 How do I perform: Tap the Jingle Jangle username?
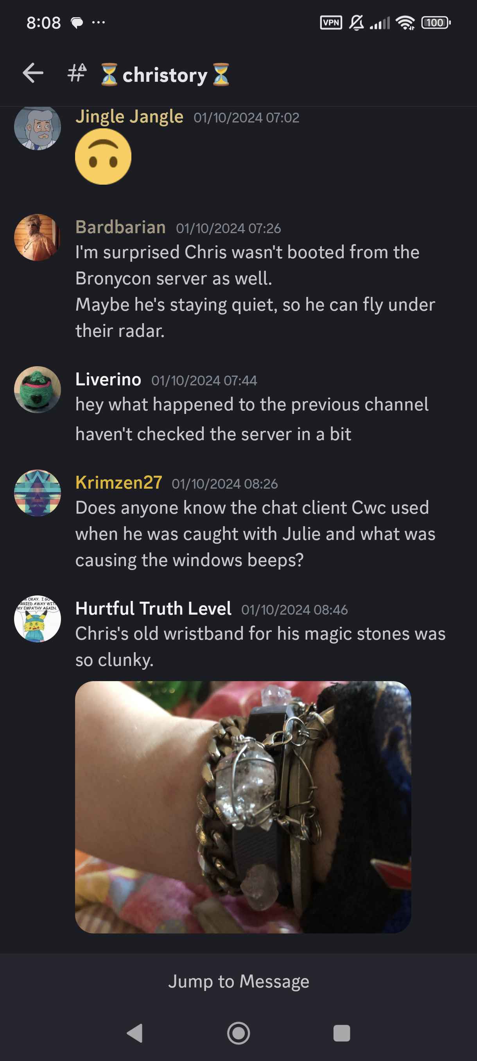129,117
